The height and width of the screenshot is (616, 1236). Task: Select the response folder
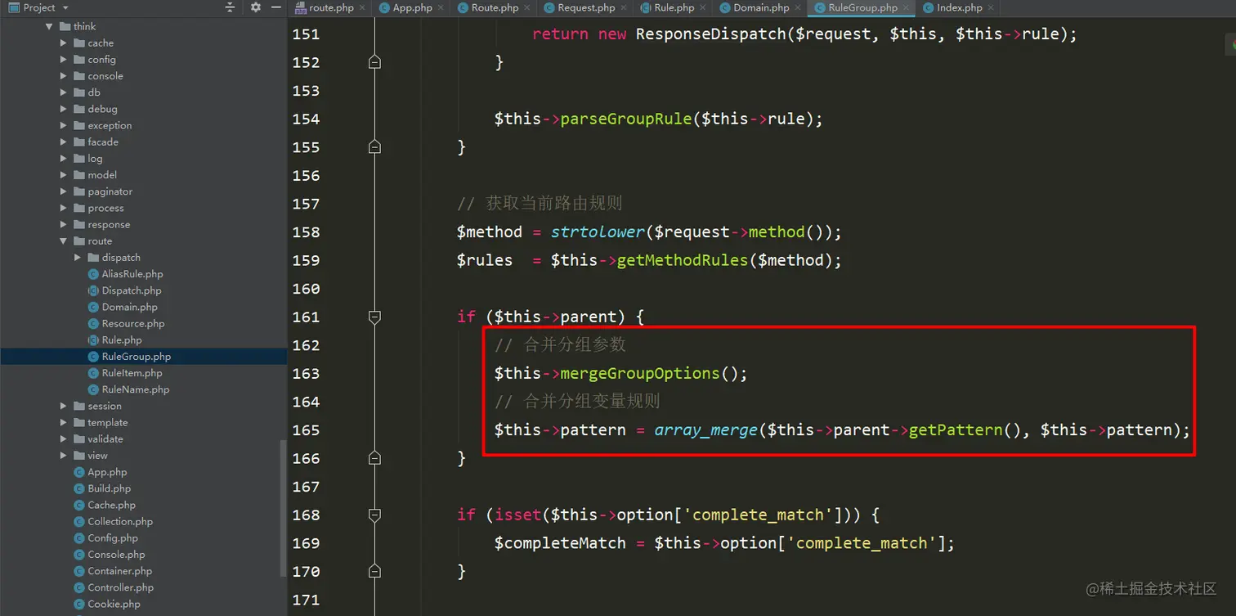click(109, 224)
